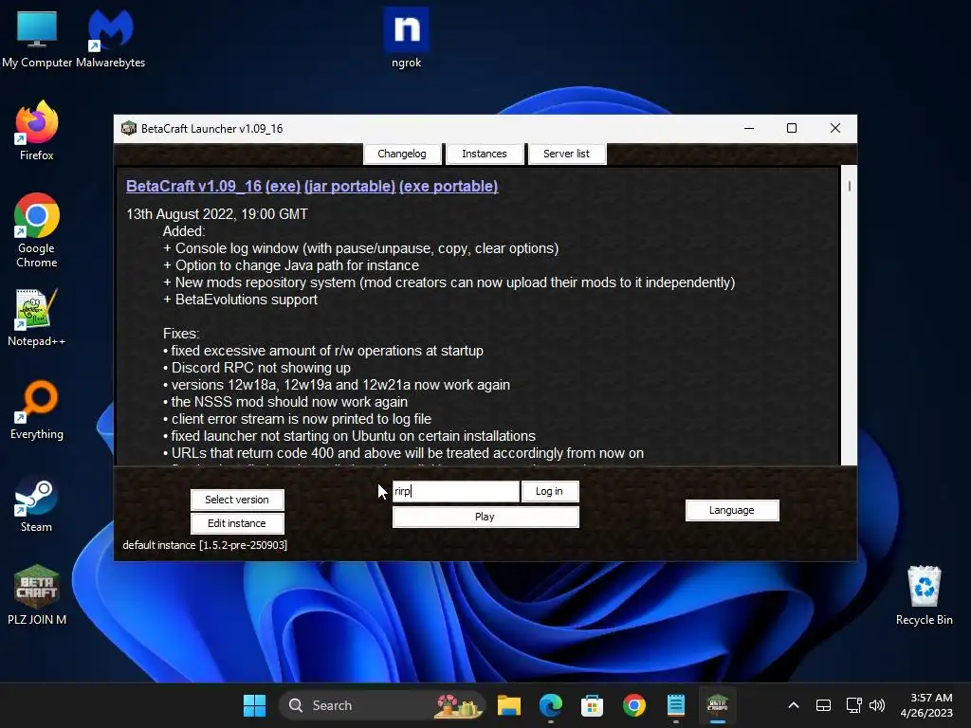Click the Select version button
Screen dimensions: 971x728
(237, 500)
